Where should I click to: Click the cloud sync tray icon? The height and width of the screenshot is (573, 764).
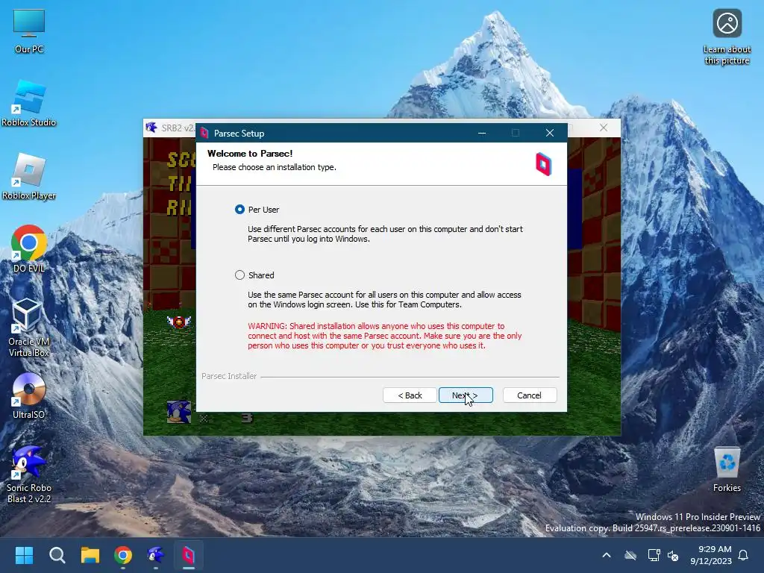(x=630, y=555)
